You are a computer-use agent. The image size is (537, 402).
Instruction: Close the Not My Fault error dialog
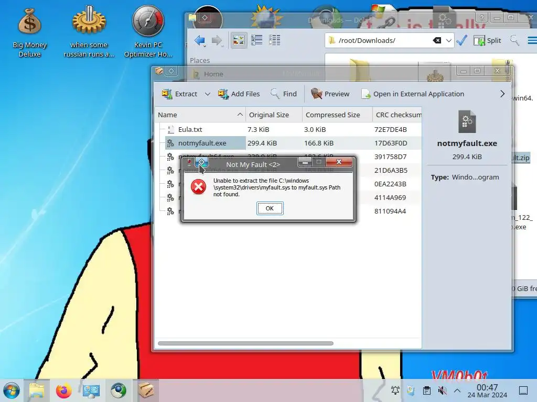pyautogui.click(x=339, y=162)
